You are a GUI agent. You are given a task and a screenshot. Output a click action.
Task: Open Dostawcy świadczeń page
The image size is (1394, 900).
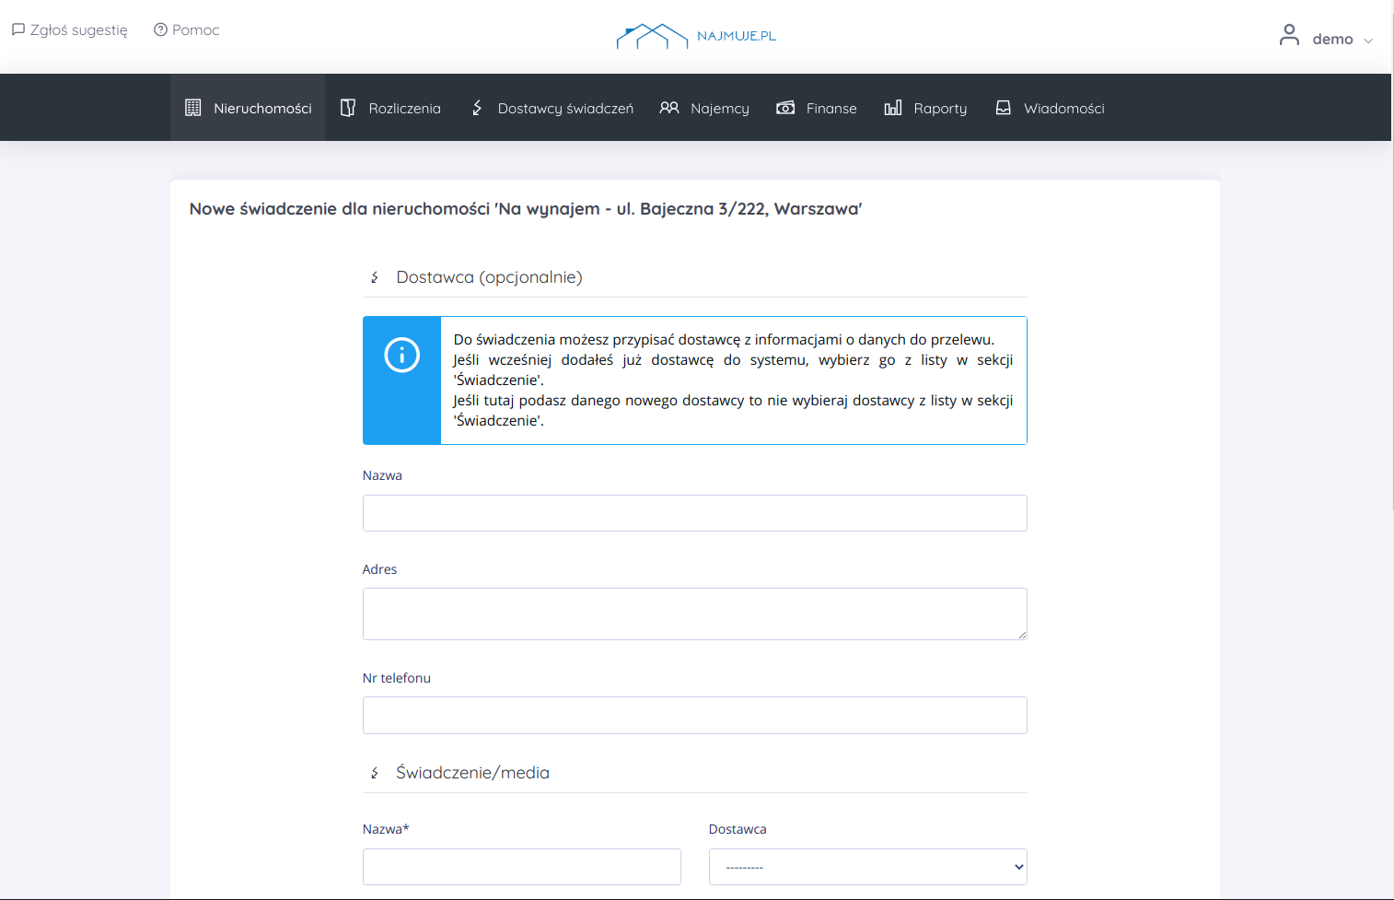pyautogui.click(x=552, y=108)
